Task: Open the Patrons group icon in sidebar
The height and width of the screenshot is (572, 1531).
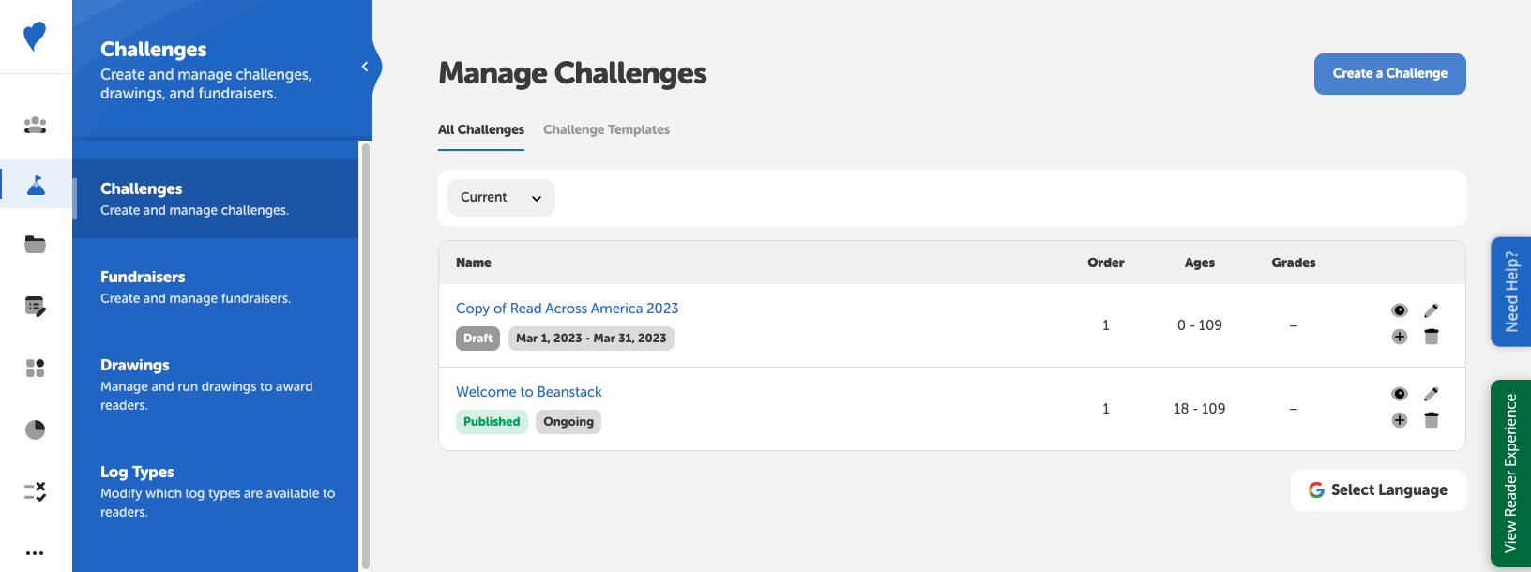Action: (x=35, y=125)
